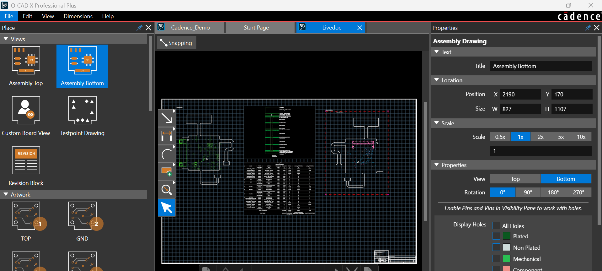Switch to the Cadence_Demo tab
This screenshot has height=271, width=602.
(190, 28)
